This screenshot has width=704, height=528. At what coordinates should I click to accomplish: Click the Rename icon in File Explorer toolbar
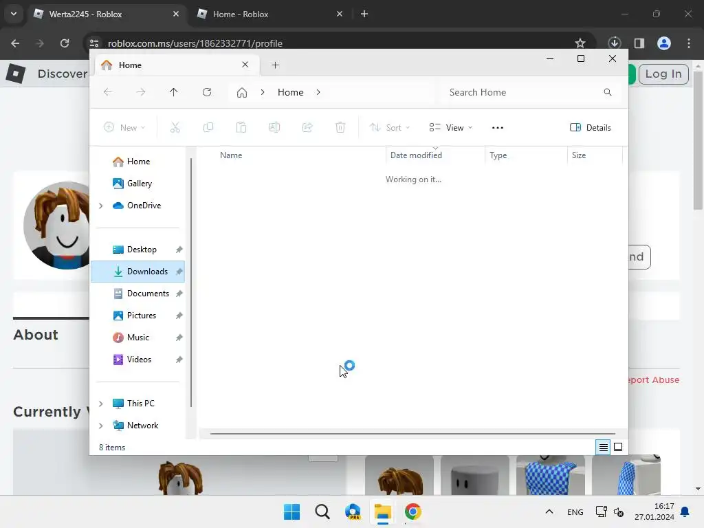(274, 127)
